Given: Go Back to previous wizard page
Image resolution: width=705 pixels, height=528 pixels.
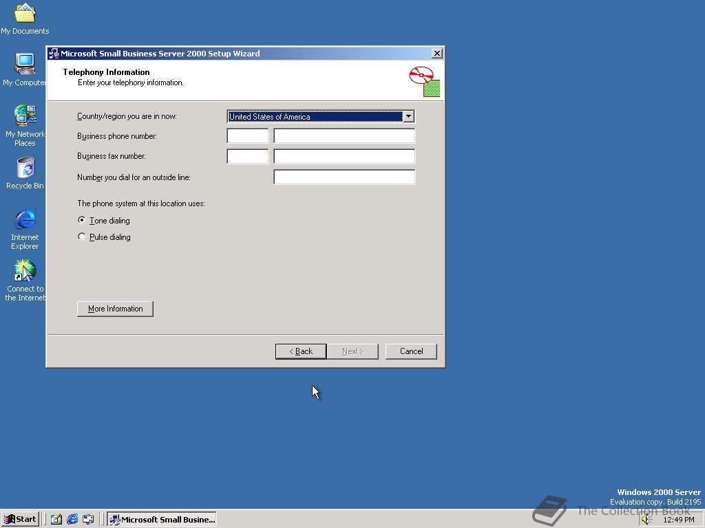Looking at the screenshot, I should pos(301,351).
